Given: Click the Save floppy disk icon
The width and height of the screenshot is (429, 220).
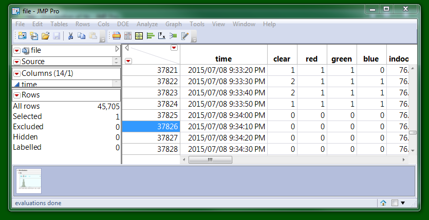Looking at the screenshot, I should [x=57, y=36].
